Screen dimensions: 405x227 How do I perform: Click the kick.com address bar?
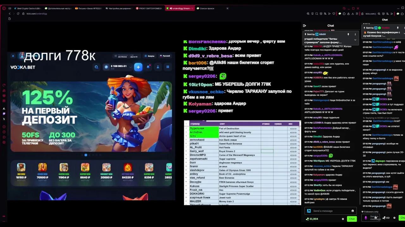tap(37, 14)
